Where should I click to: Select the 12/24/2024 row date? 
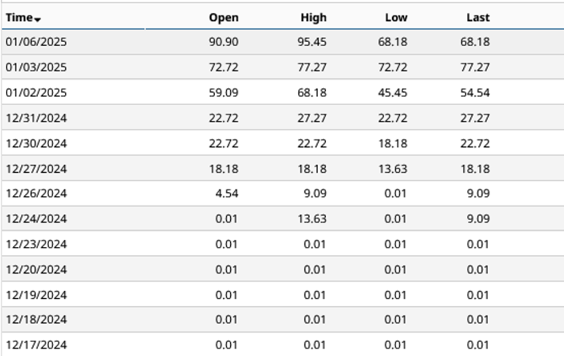[36, 219]
